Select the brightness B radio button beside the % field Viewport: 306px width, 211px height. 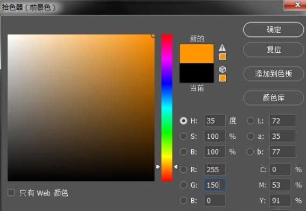coord(184,152)
